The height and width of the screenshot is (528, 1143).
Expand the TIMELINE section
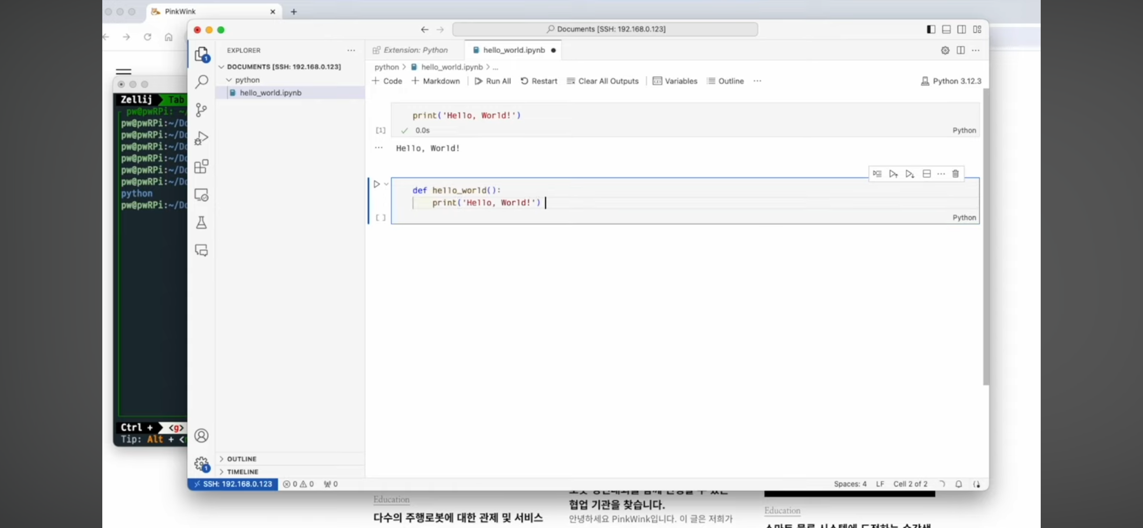click(243, 472)
